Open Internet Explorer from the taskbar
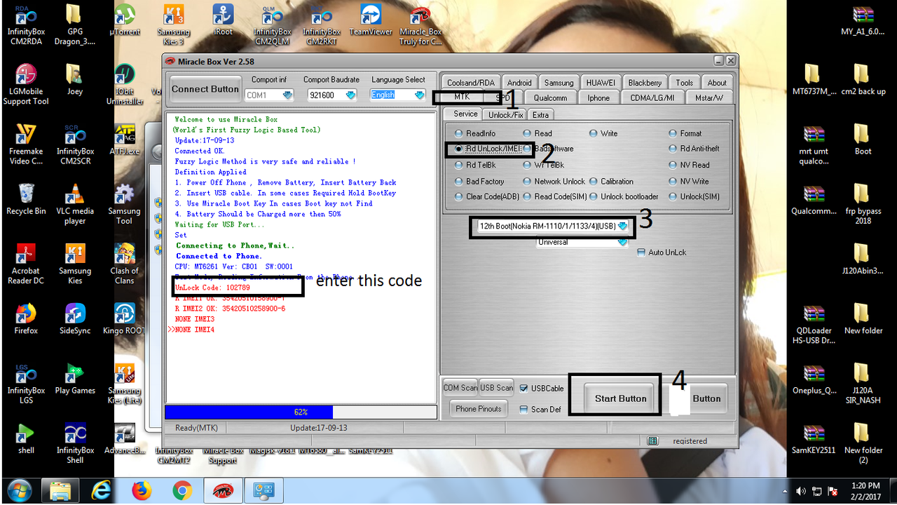Screen dimensions: 897x505 coord(102,490)
